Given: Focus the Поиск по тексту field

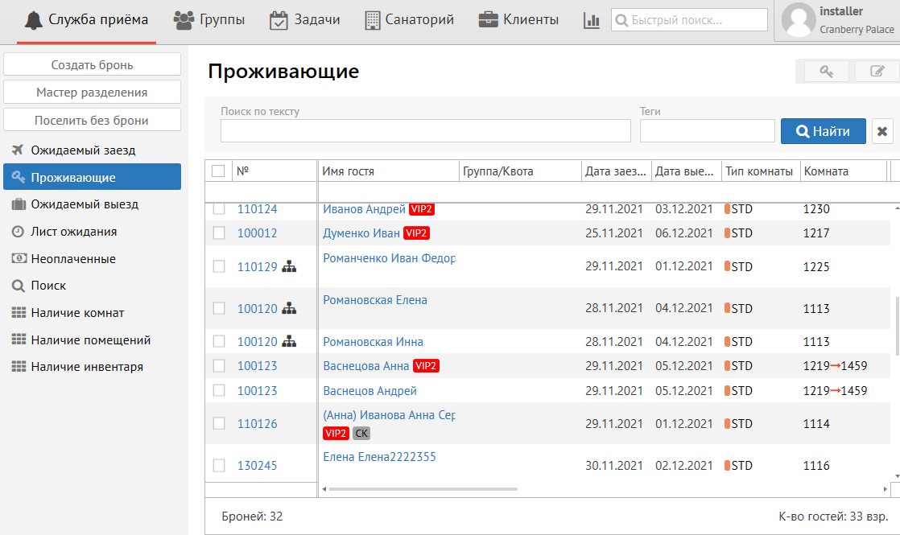Looking at the screenshot, I should point(425,131).
